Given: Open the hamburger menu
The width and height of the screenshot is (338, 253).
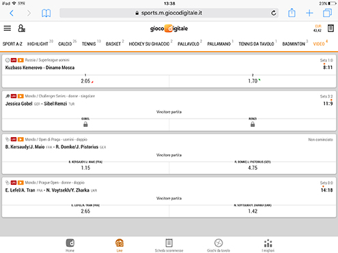Looking at the screenshot, I should [8, 28].
